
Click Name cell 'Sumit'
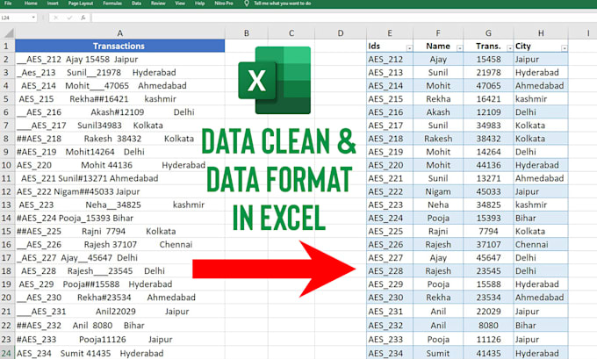(x=438, y=353)
